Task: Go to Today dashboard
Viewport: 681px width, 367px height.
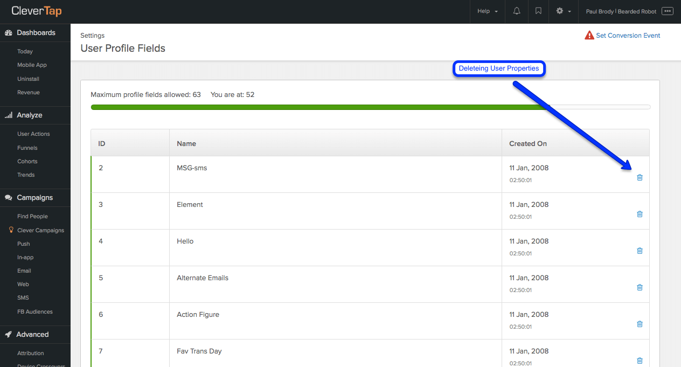Action: [25, 51]
